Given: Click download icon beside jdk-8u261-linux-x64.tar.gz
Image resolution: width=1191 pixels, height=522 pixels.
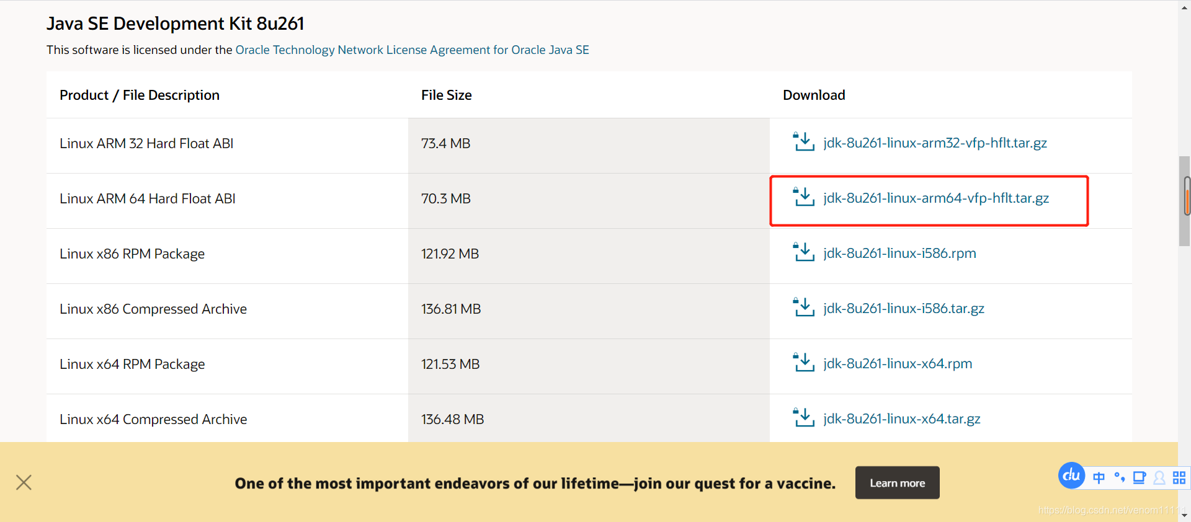Looking at the screenshot, I should (804, 417).
